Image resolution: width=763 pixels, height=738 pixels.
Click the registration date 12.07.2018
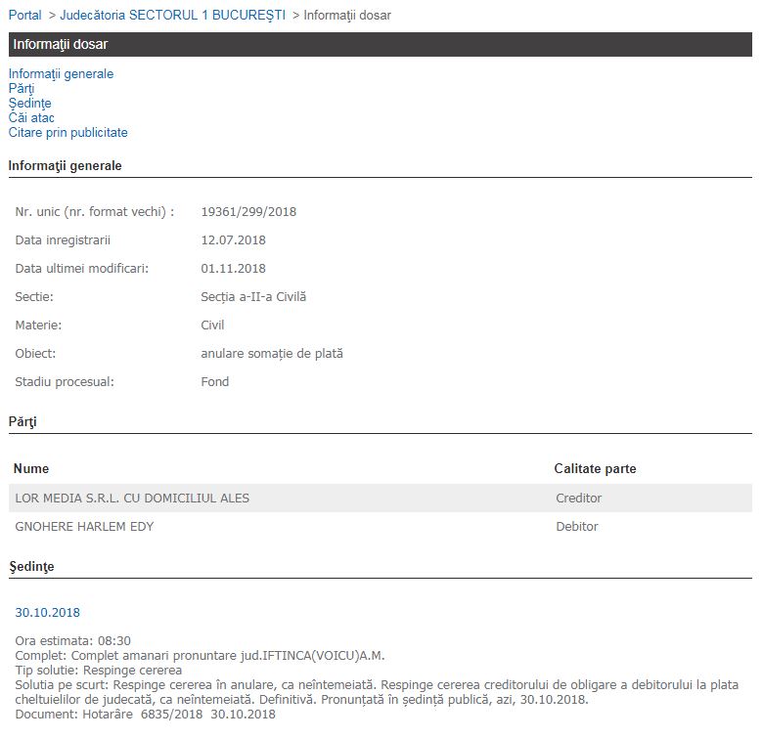point(233,240)
